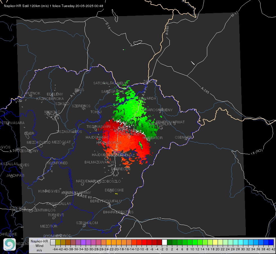The image size is (276, 254).
Task: Click the FÜZESABONY town label
Action: pyautogui.click(x=27, y=151)
